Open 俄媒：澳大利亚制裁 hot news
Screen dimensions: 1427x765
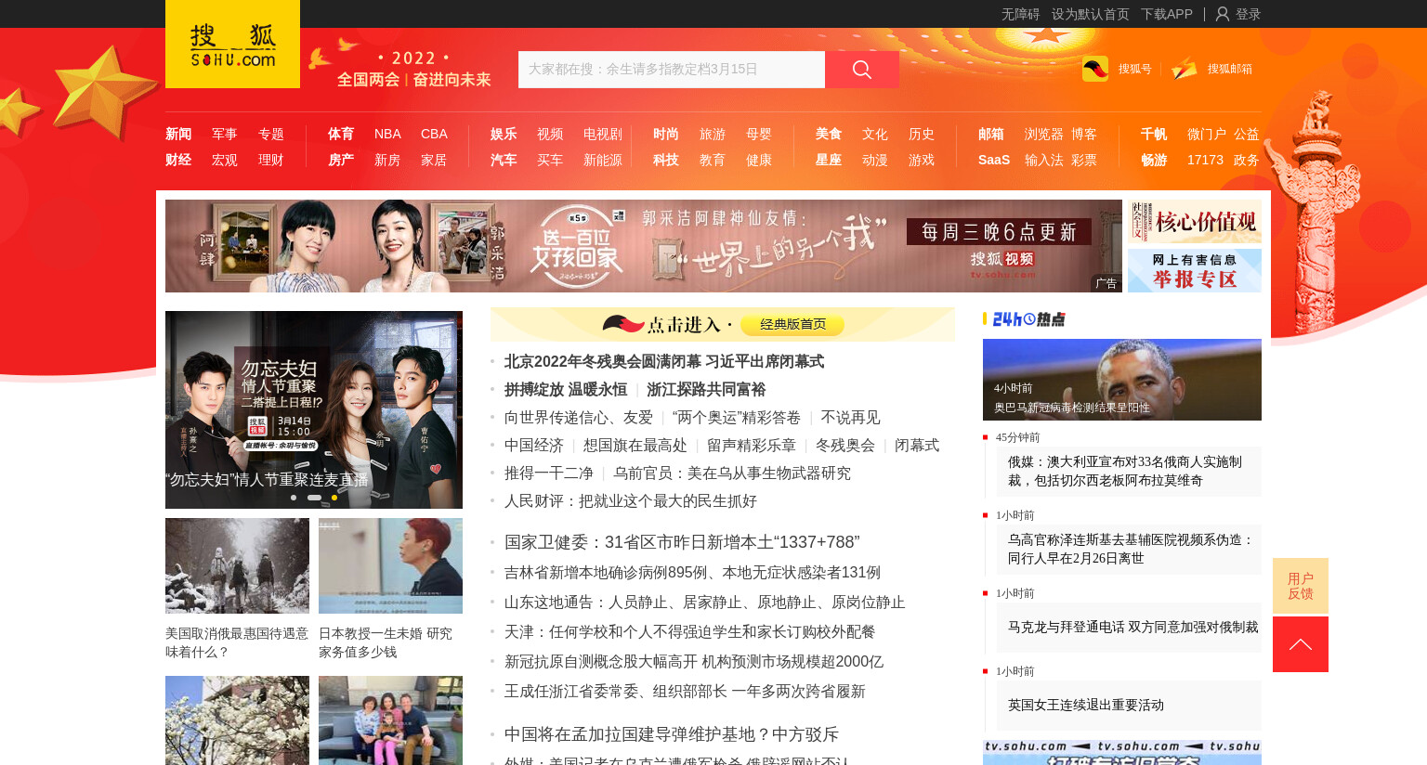(x=1129, y=471)
